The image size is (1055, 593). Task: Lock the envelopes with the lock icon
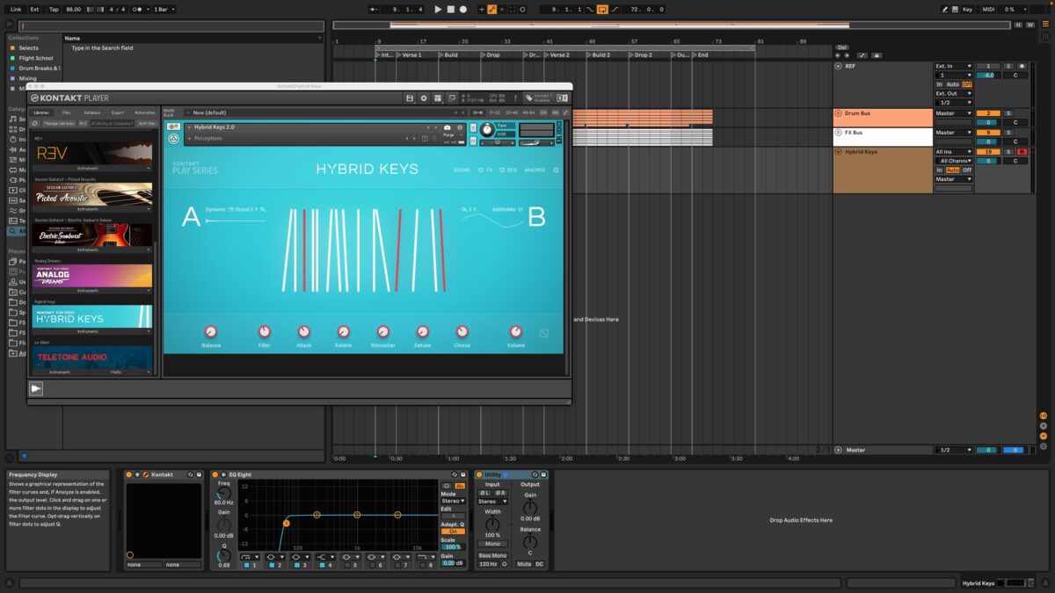coord(877,55)
